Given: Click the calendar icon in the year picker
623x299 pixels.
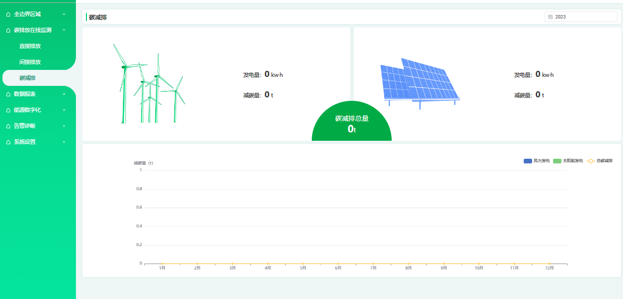Looking at the screenshot, I should point(551,17).
